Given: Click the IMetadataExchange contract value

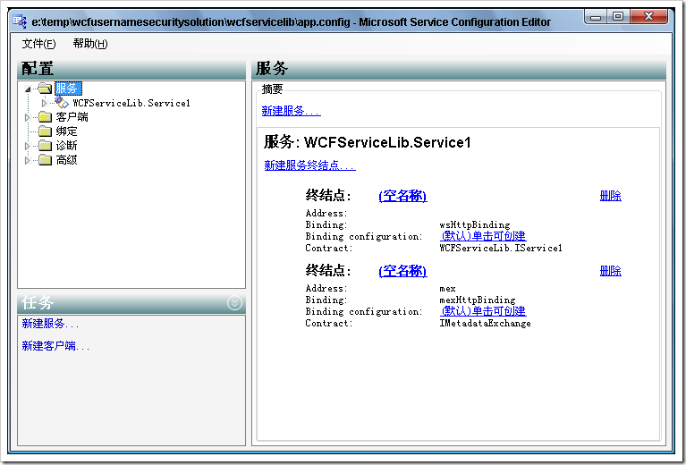Looking at the screenshot, I should click(485, 324).
